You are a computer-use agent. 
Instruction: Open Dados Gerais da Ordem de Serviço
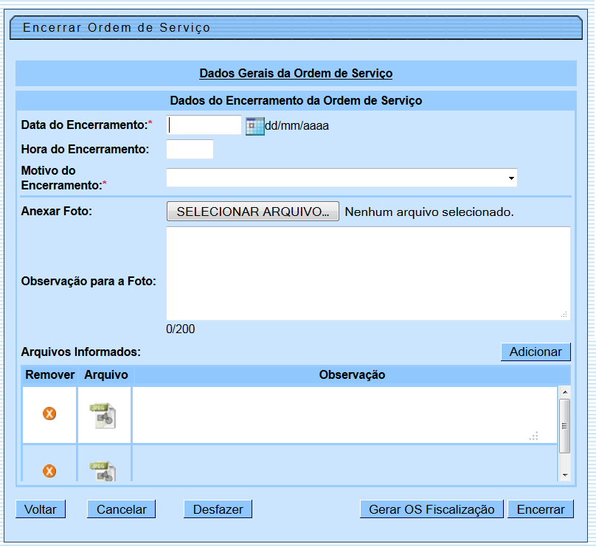(297, 73)
